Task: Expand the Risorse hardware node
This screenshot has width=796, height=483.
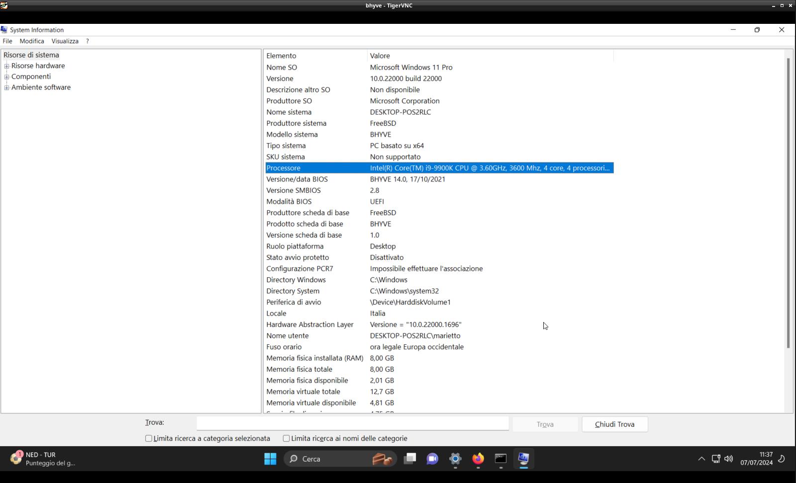Action: (6, 66)
